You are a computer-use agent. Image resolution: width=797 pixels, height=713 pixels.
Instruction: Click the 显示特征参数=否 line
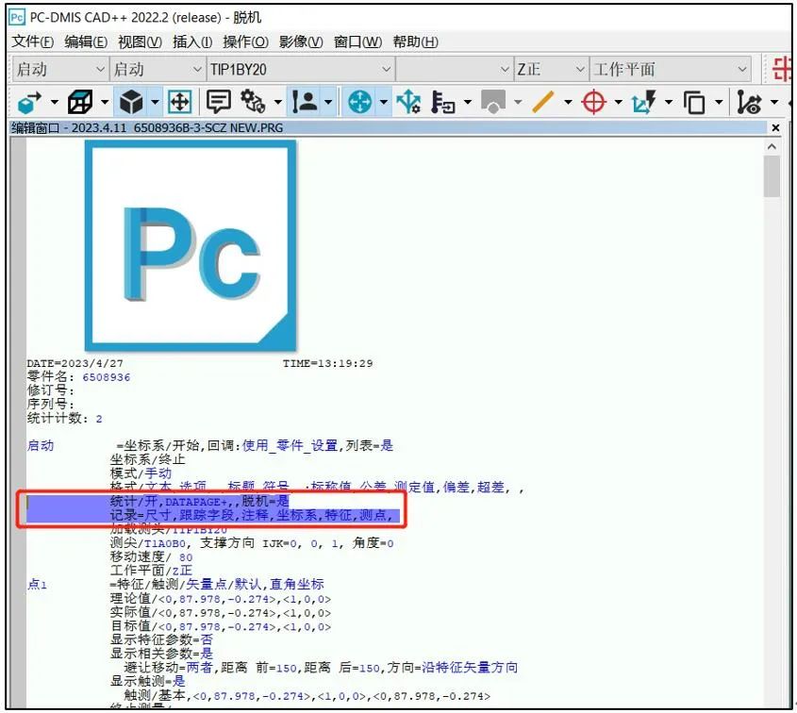(161, 639)
